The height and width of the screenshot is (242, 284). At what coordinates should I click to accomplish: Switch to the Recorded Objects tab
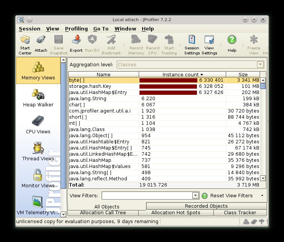(206, 206)
